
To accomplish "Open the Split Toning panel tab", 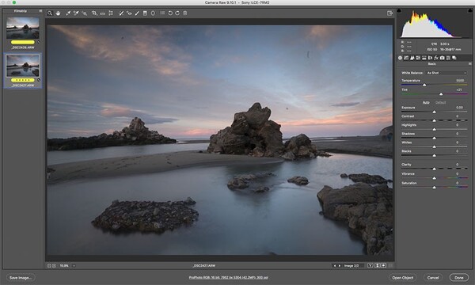I will [424, 58].
